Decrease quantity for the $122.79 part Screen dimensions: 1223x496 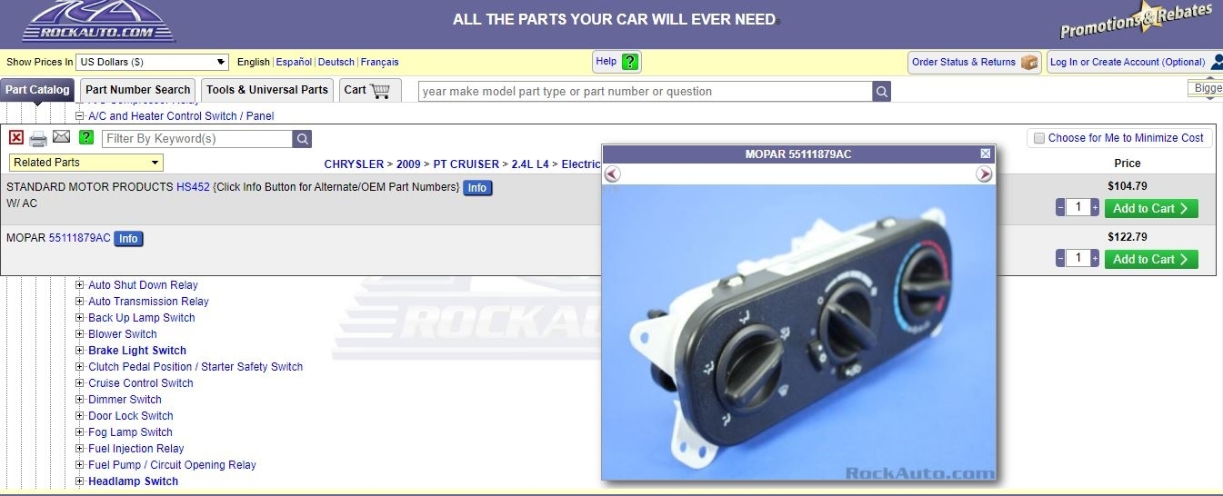(1060, 259)
